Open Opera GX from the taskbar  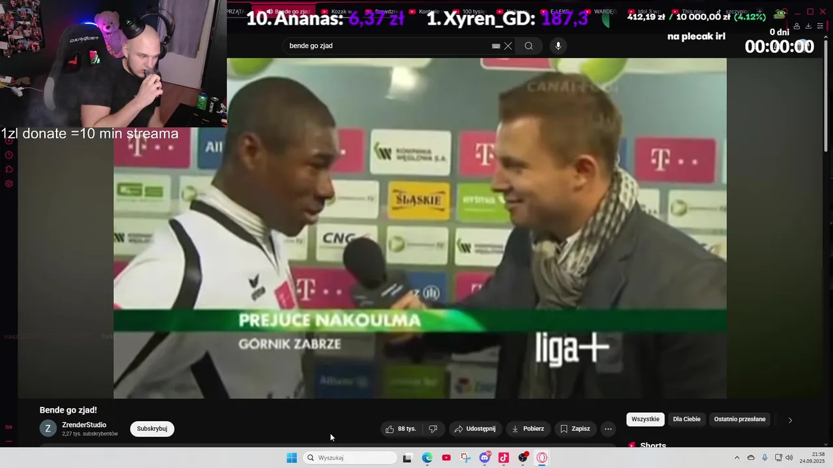(x=542, y=458)
